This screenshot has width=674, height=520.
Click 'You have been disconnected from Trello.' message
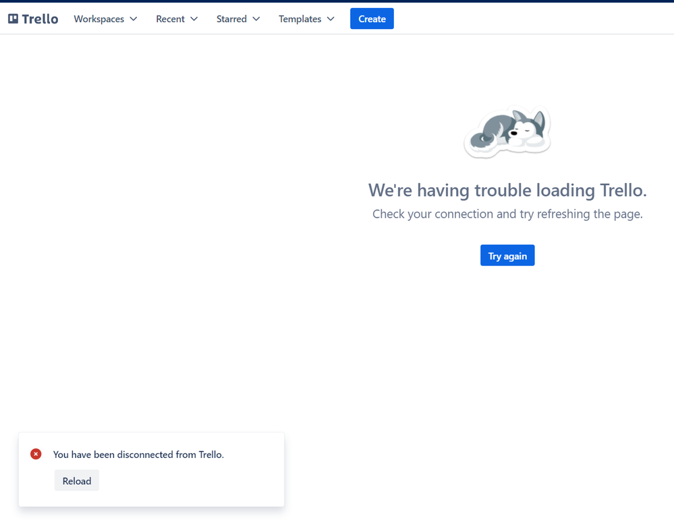click(x=138, y=455)
